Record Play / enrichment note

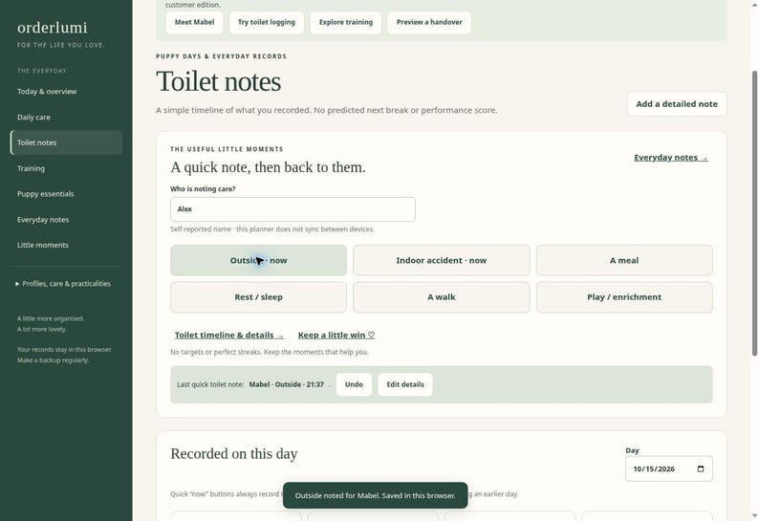(624, 297)
